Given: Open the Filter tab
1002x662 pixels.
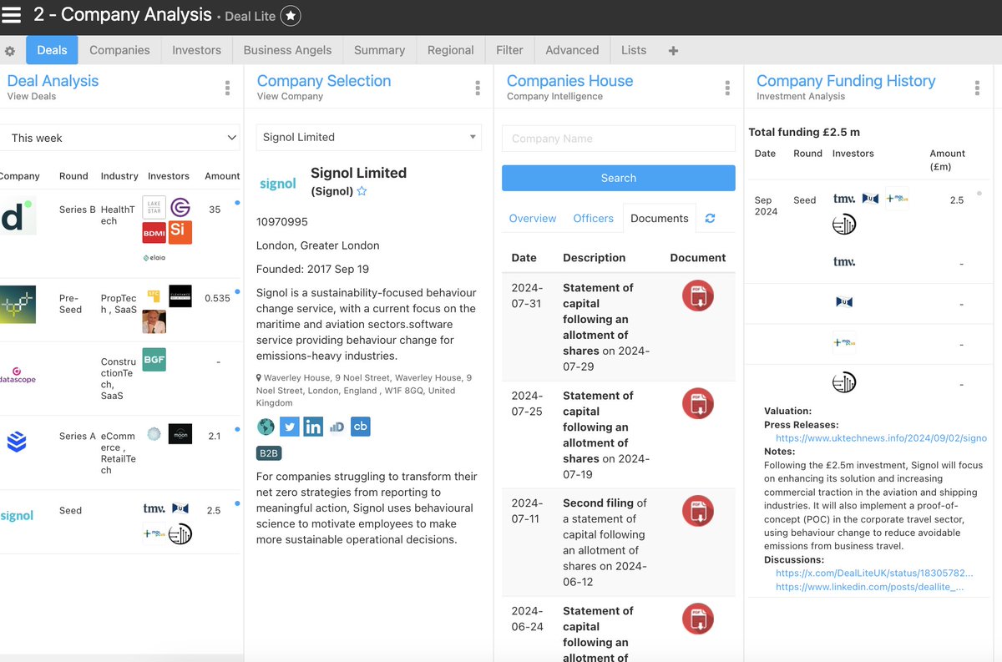Looking at the screenshot, I should coord(509,50).
